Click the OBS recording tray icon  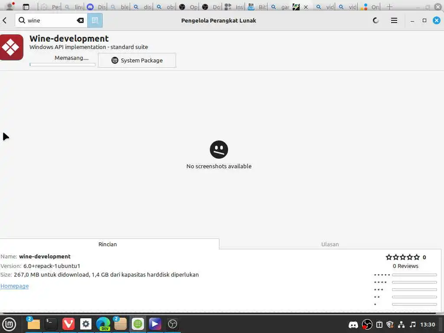pos(367,324)
